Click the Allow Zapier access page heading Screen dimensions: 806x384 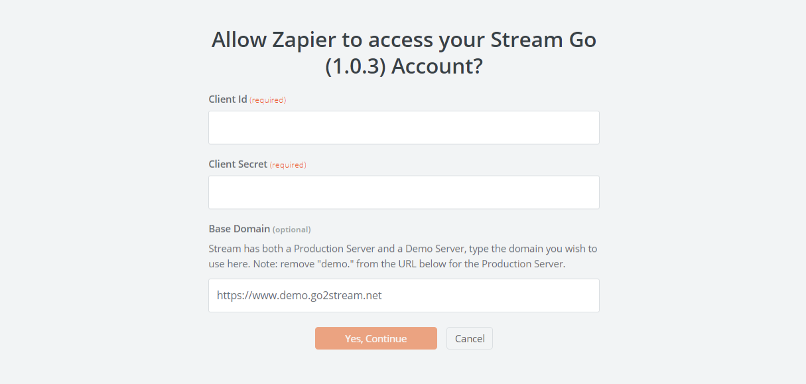click(403, 53)
